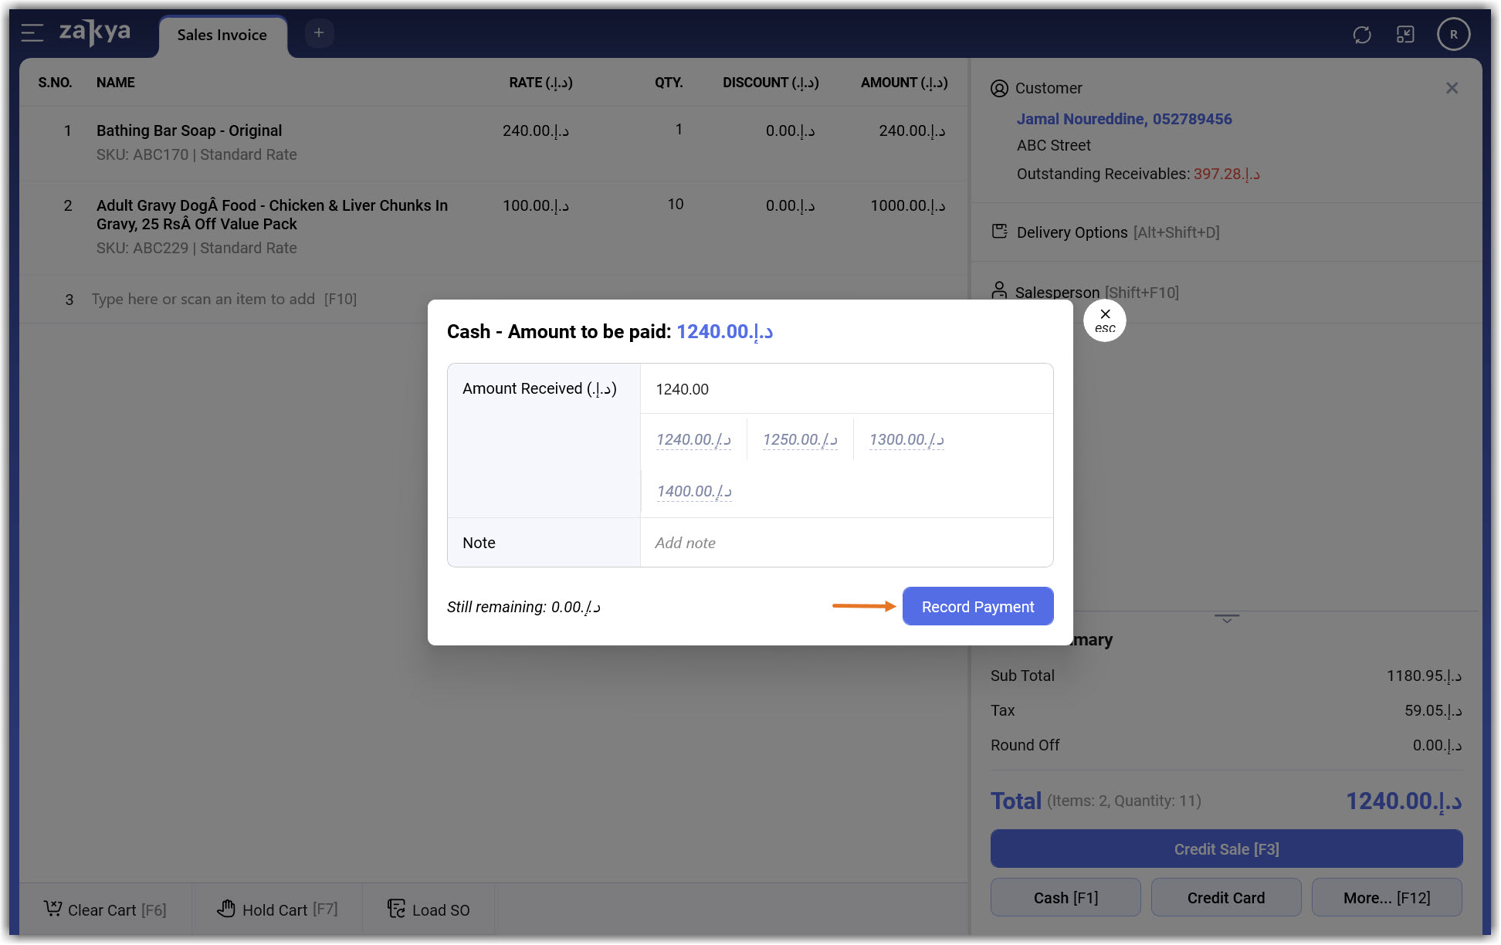Viewport: 1501px width, 945px height.
Task: Click the exit fullscreen icon
Action: [1405, 35]
